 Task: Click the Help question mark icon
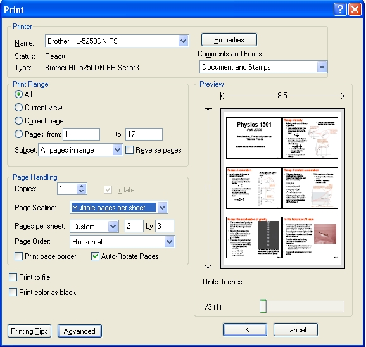(x=340, y=9)
